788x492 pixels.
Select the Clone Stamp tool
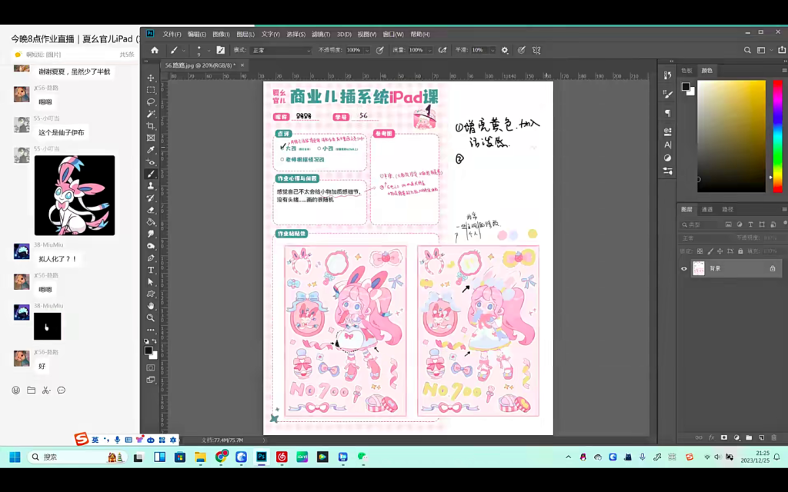coord(150,188)
